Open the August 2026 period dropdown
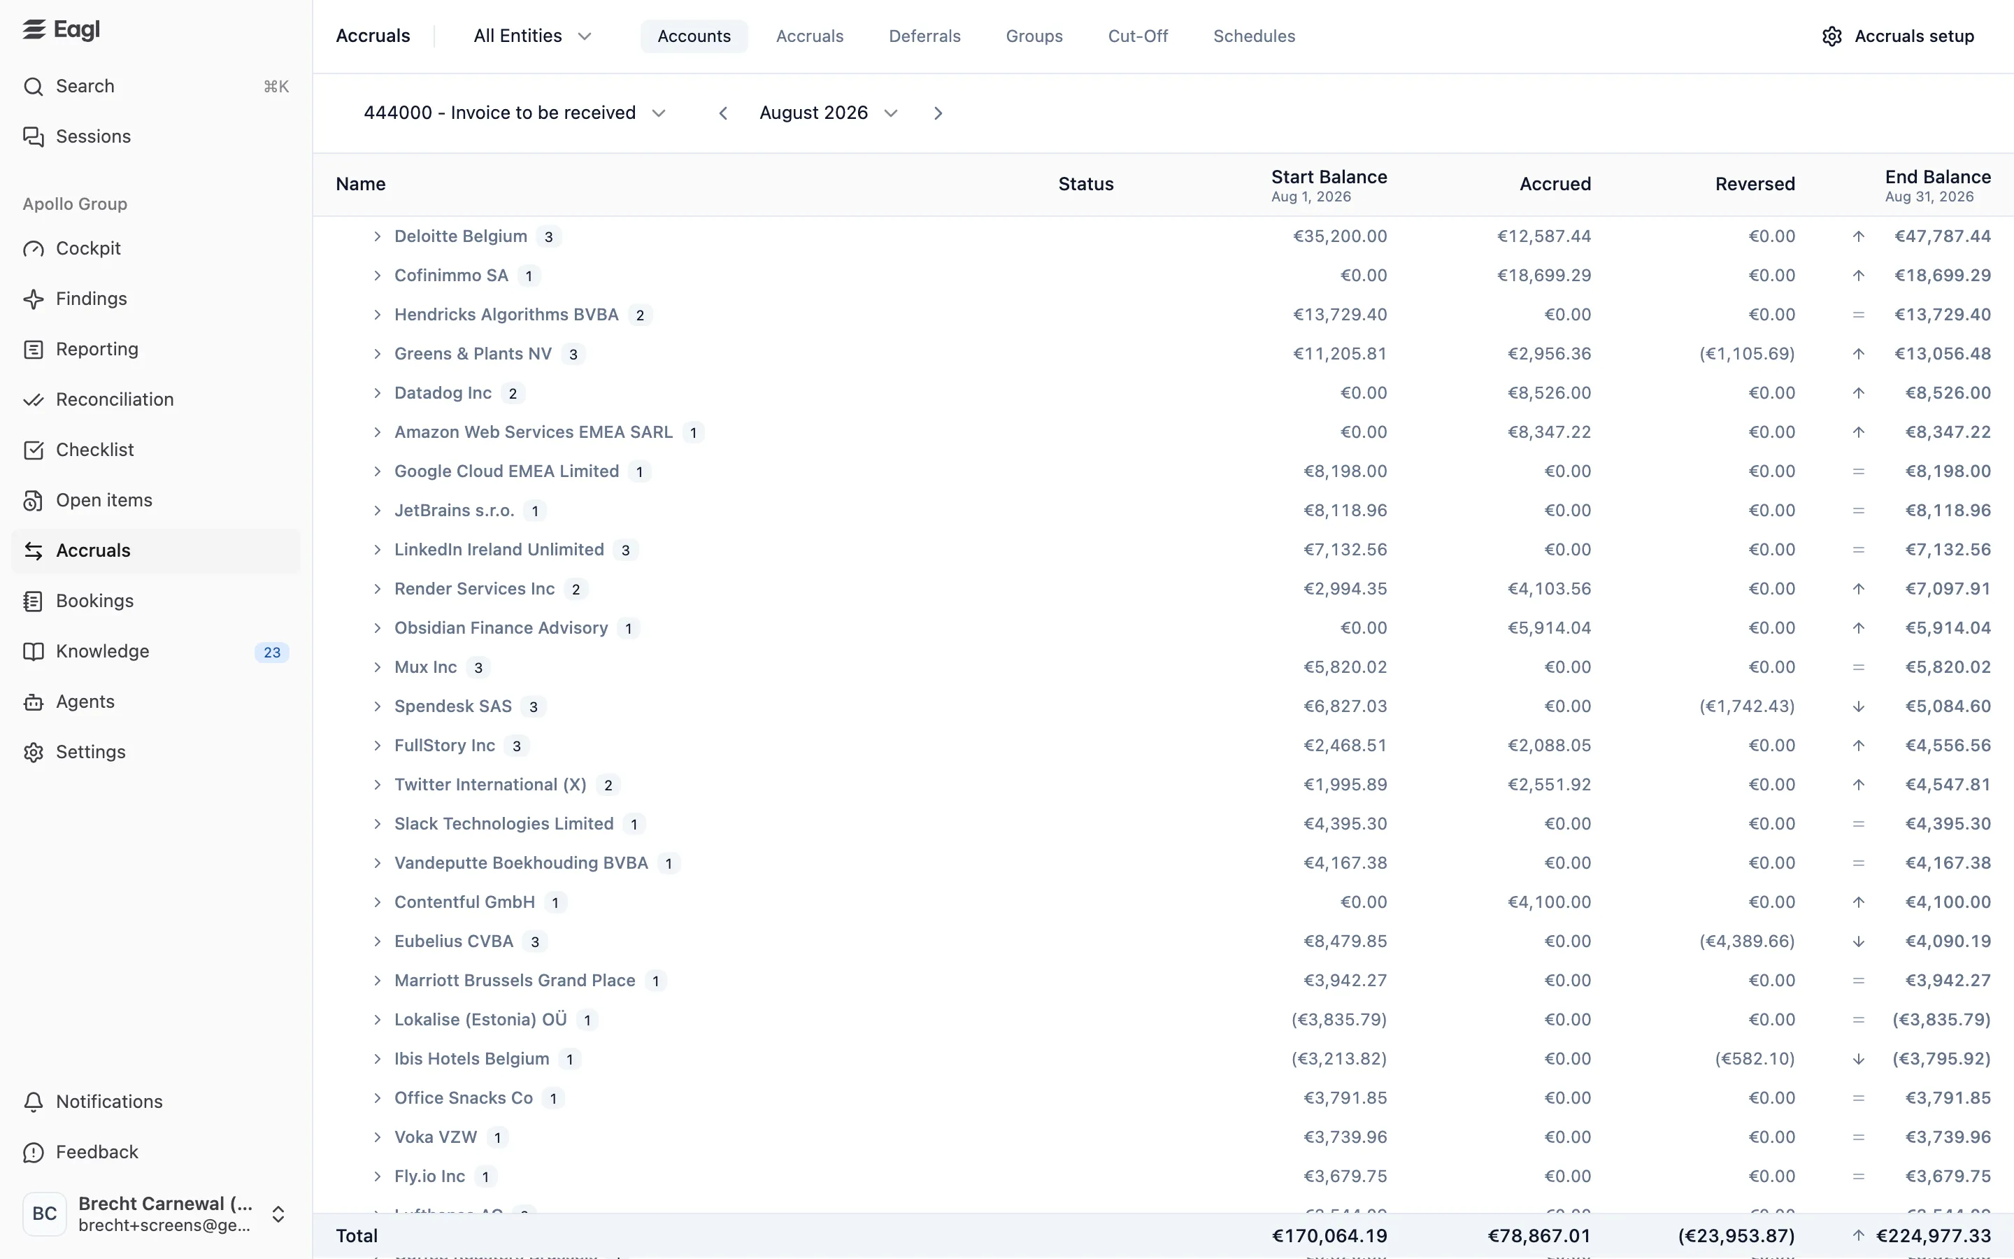This screenshot has height=1259, width=2014. [829, 113]
